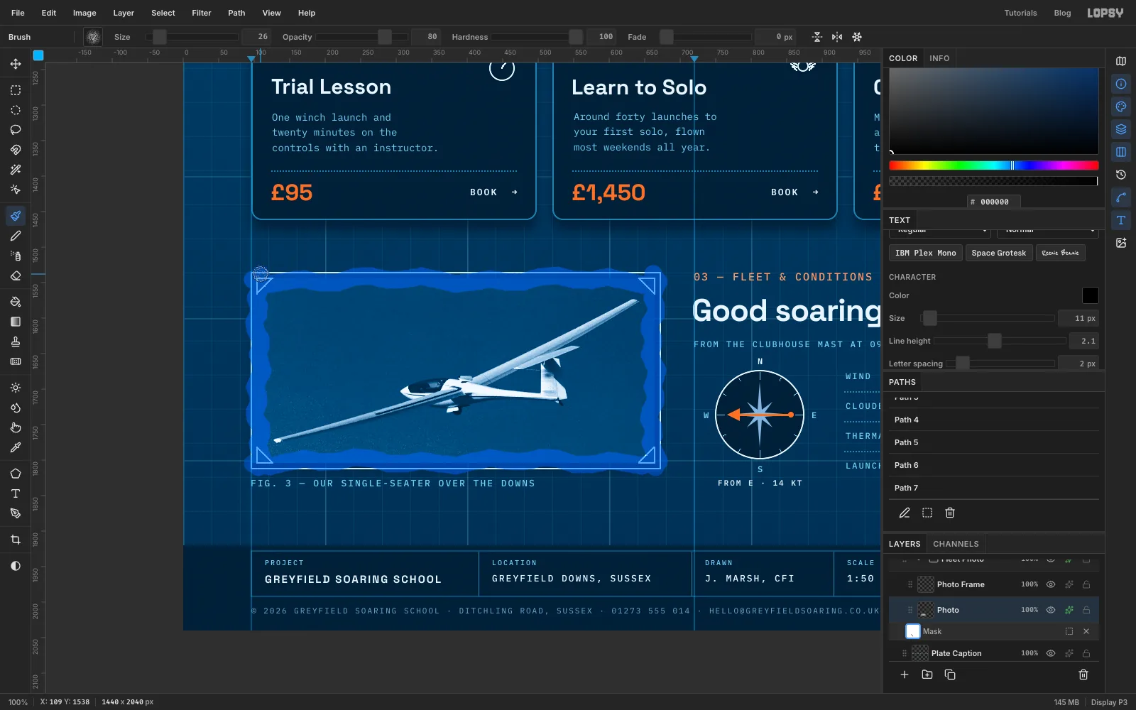The height and width of the screenshot is (710, 1136).
Task: Delete the selected layer with trash icon
Action: (x=1083, y=674)
